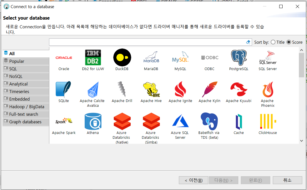The image size is (307, 190).
Task: Pick the DuckDB database icon
Action: tap(122, 57)
